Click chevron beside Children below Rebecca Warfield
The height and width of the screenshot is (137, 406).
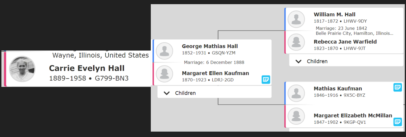[299, 61]
